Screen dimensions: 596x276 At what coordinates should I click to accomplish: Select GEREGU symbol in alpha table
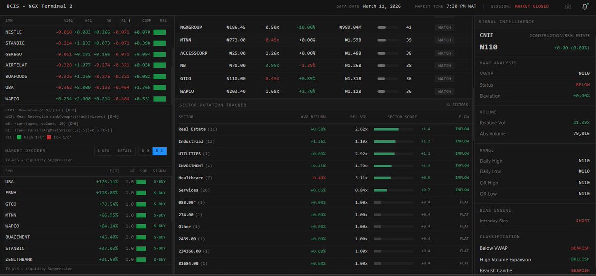14,54
